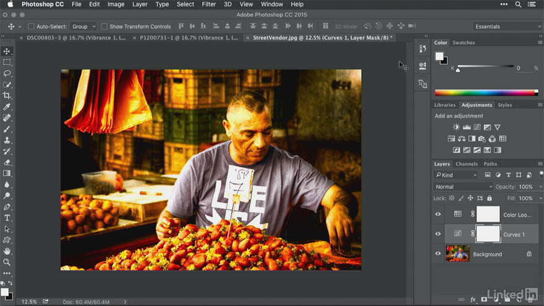Toggle the Auto-Select checkbox
Screen dimensions: 544x306
[x=31, y=27]
